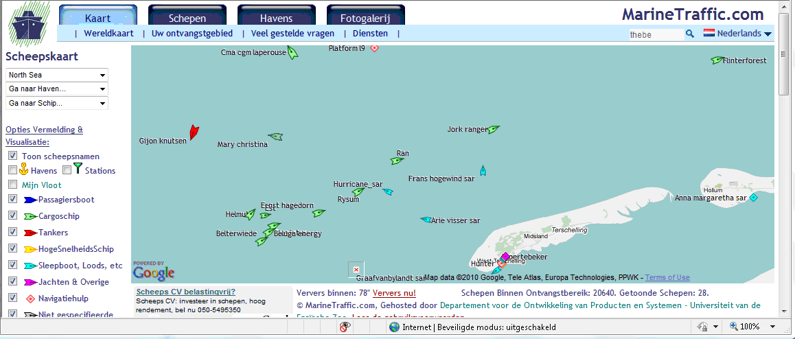Select the Ernst hagedorn cargo ship icon

point(319,213)
